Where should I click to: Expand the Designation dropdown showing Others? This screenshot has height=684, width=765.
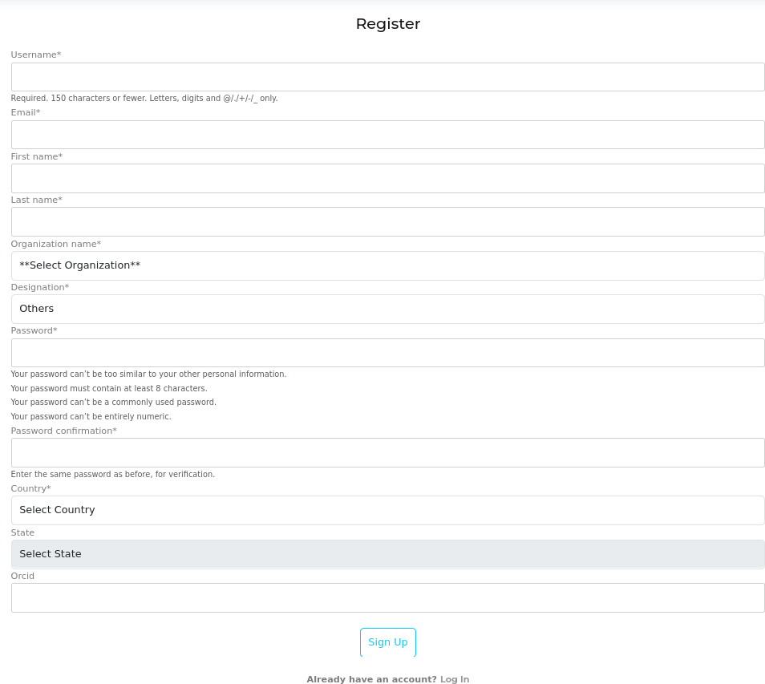tap(387, 309)
